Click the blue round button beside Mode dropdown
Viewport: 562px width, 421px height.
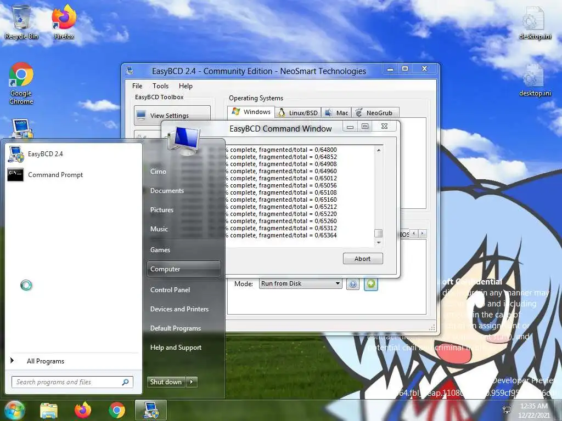(353, 284)
